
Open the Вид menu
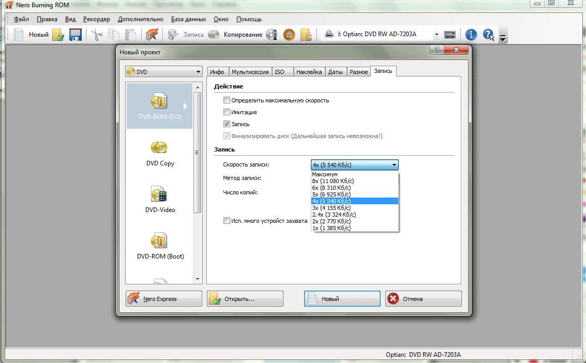point(70,19)
